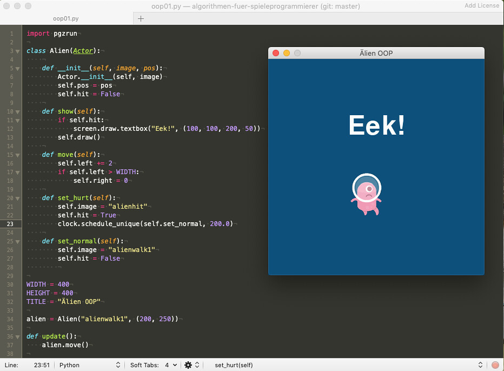Click line number 23 in the gutter
The height and width of the screenshot is (371, 504).
(10, 224)
